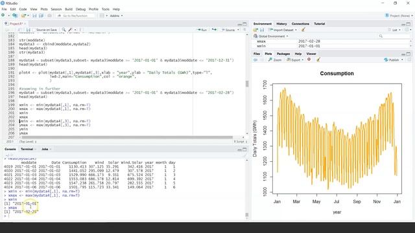Maximize the source editor pane
This screenshot has width=415, height=233.
pos(244,24)
